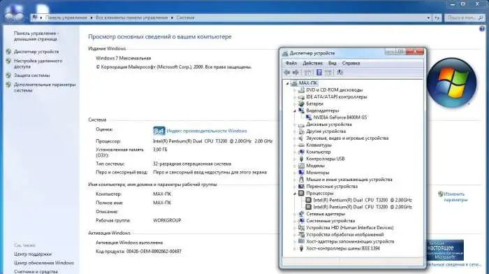Open the Файл menu in Device Manager
Viewport: 489px width, 274px height.
(291, 63)
